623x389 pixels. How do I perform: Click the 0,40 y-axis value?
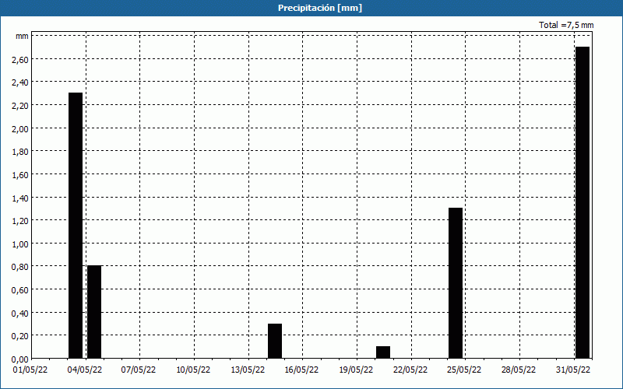tap(21, 313)
